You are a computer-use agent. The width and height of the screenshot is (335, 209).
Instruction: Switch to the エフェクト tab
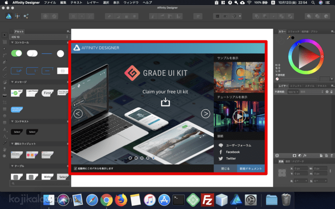coord(296,86)
